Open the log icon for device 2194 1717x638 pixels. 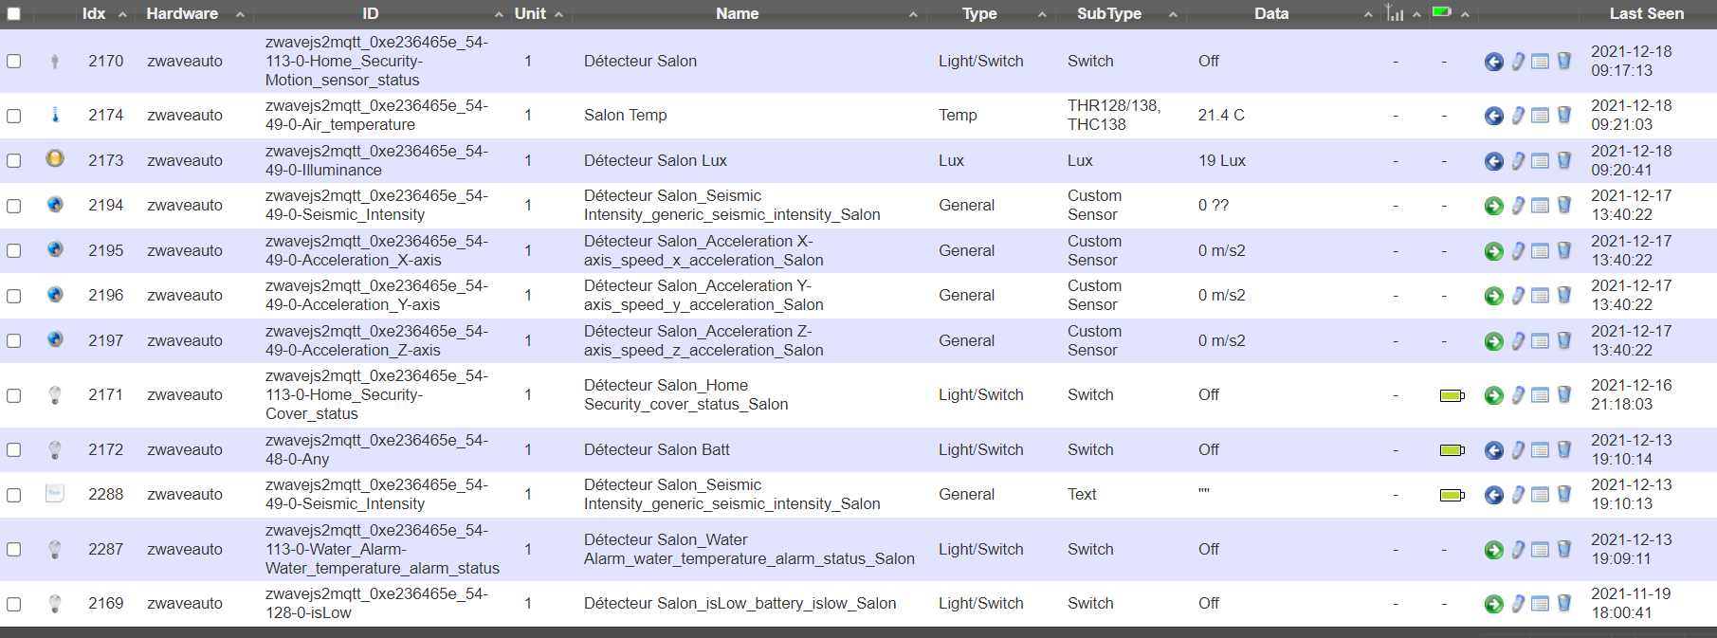[x=1541, y=206]
